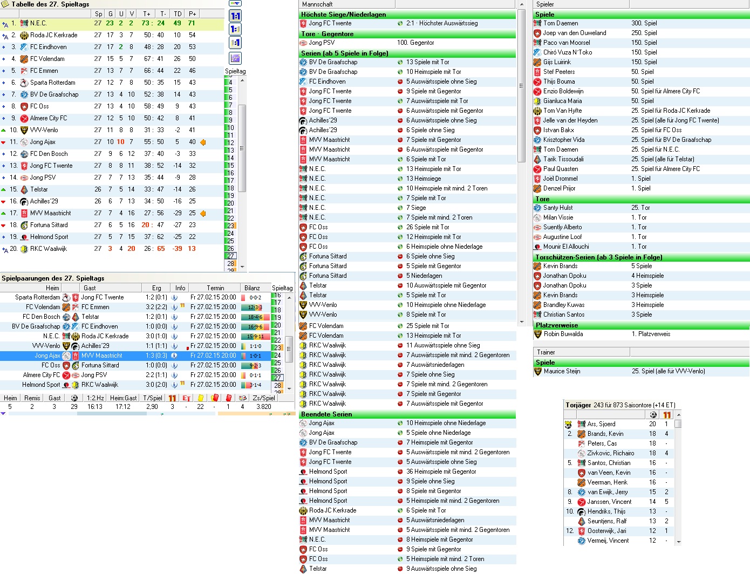Click 'T/Spiel' header in match statistics
The height and width of the screenshot is (574, 750).
pos(153,398)
